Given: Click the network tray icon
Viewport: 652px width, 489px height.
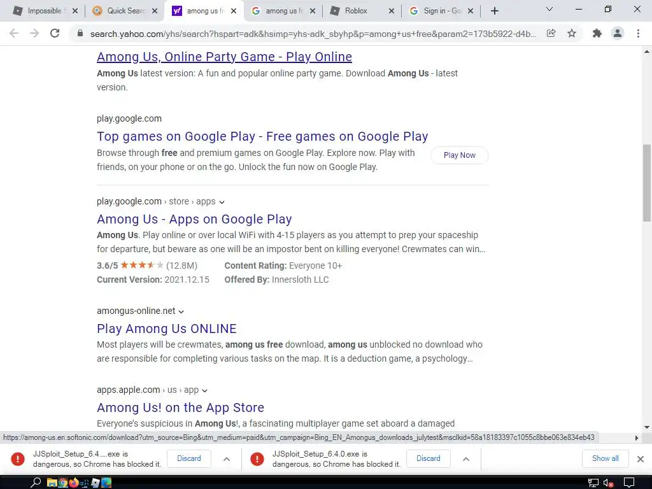Looking at the screenshot, I should pyautogui.click(x=593, y=483).
